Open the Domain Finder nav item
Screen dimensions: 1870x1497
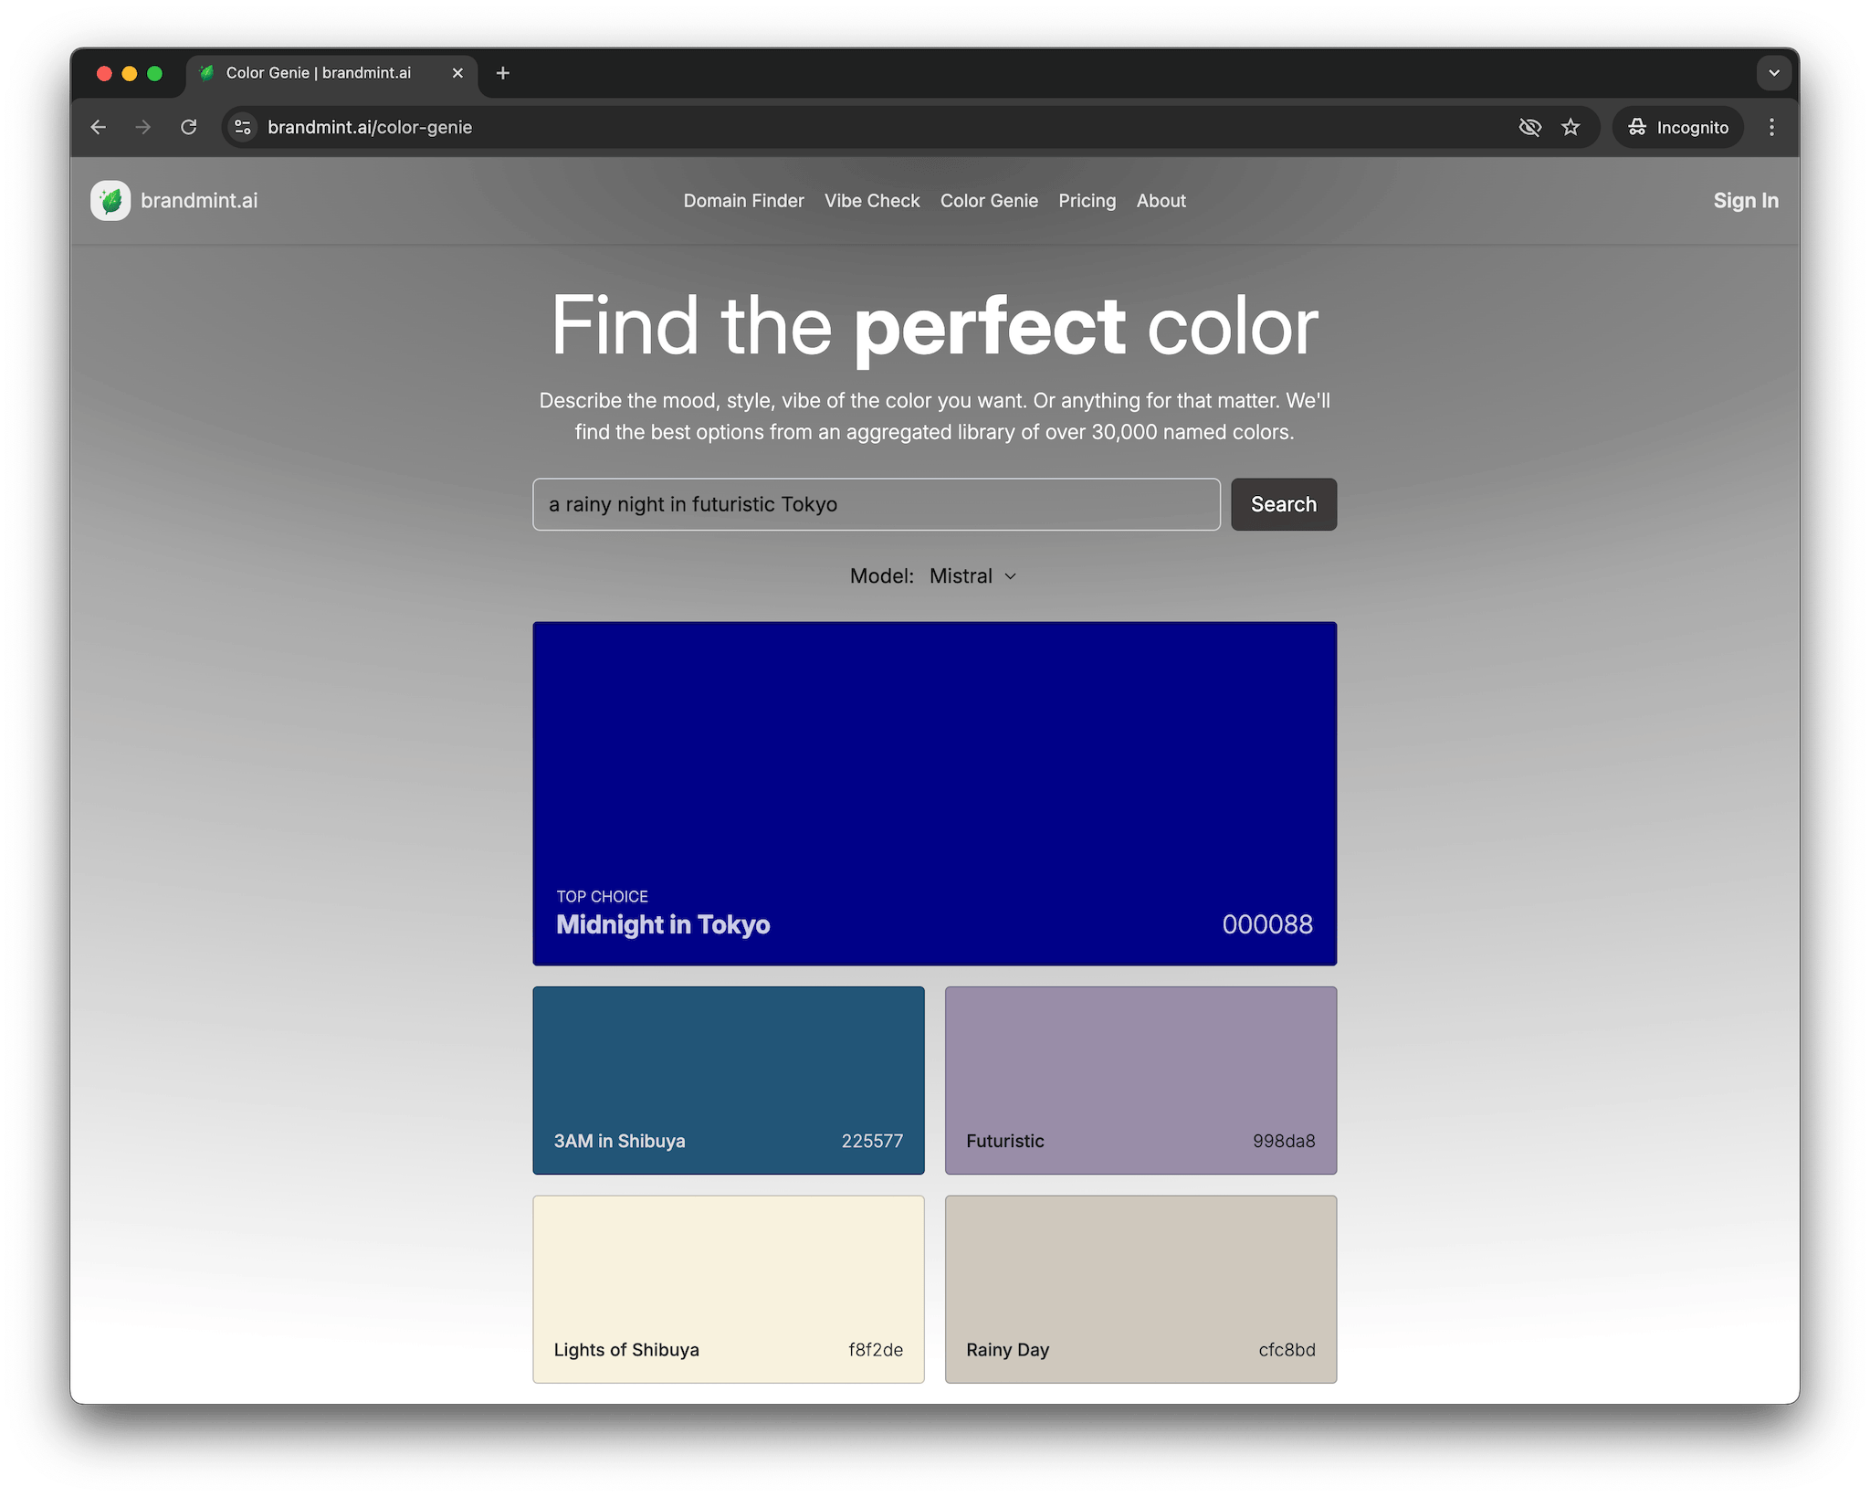pos(743,201)
